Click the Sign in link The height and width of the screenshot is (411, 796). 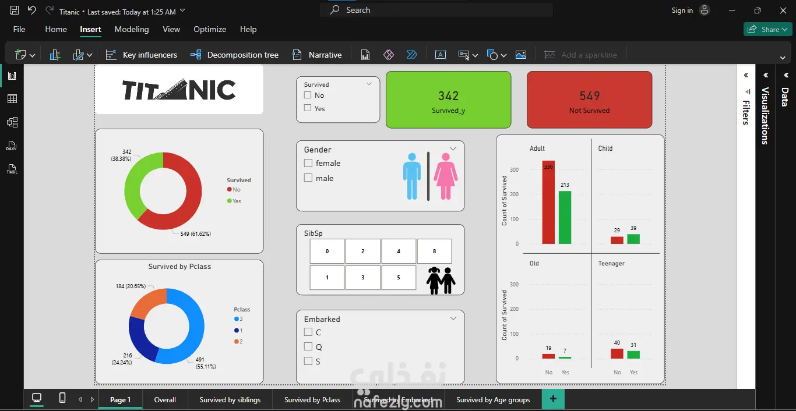682,10
